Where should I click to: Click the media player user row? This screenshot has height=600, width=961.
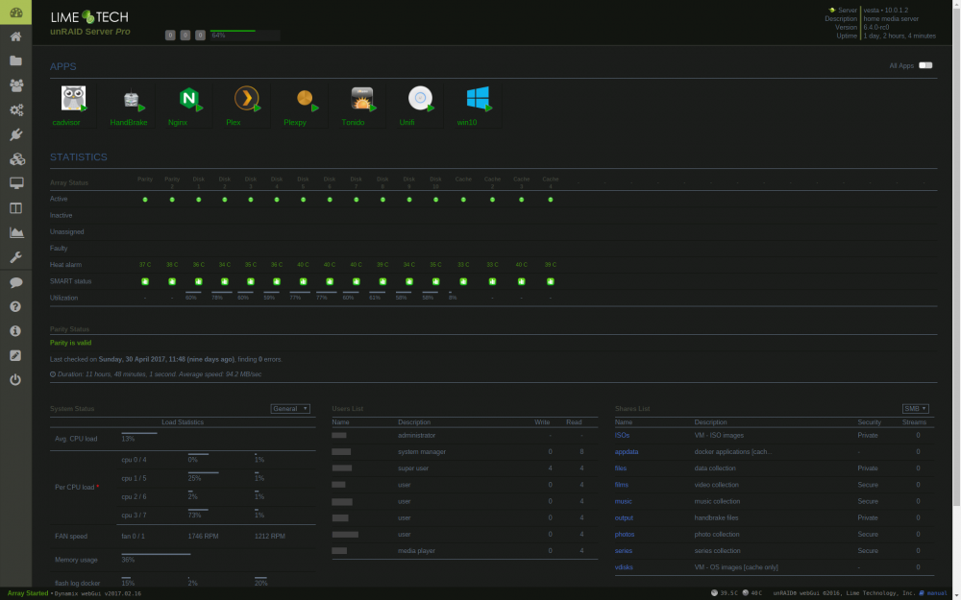click(463, 551)
